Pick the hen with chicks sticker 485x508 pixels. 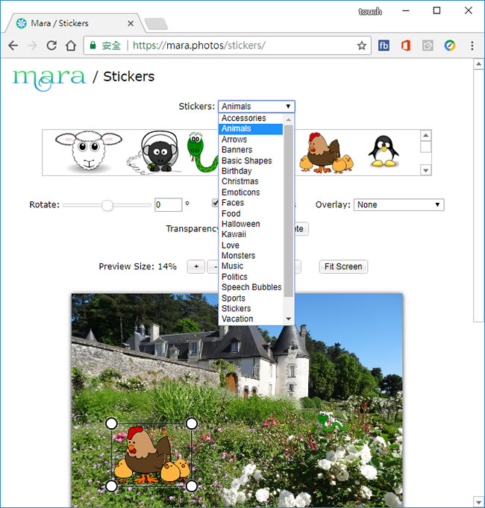pyautogui.click(x=327, y=153)
